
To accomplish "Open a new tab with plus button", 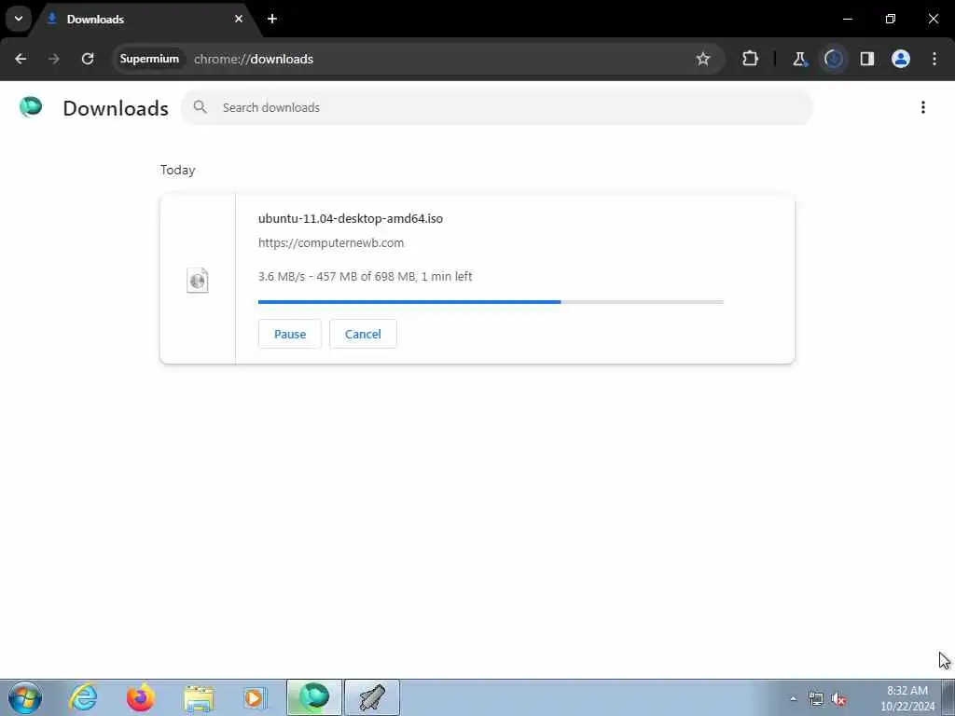I will point(272,19).
